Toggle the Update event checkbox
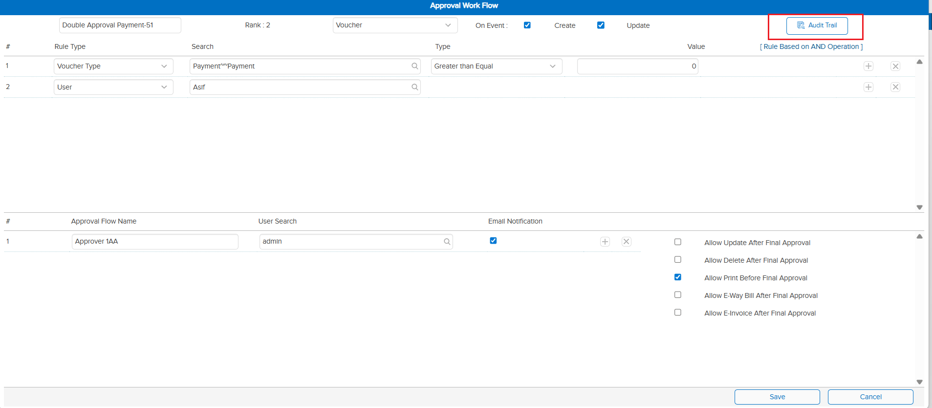The width and height of the screenshot is (932, 408). pyautogui.click(x=601, y=25)
